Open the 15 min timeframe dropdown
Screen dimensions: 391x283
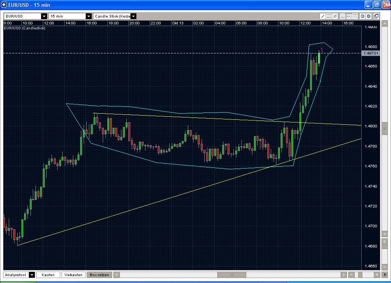(x=89, y=16)
